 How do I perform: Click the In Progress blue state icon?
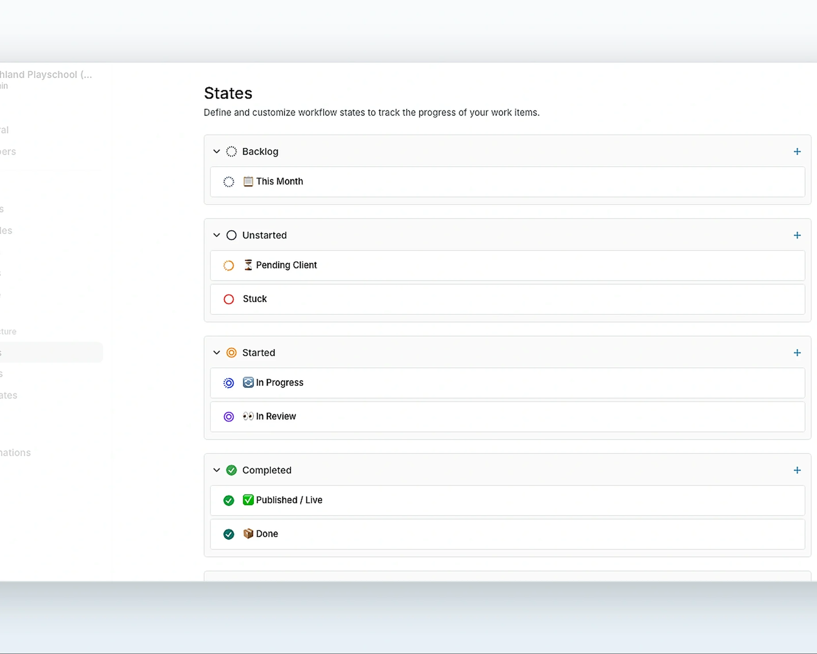pos(228,383)
